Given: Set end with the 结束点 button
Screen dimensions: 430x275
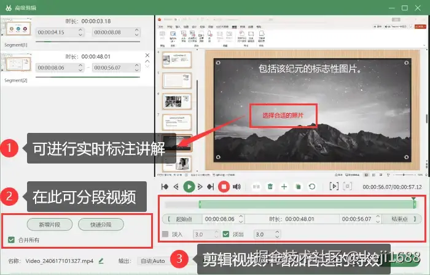Looking at the screenshot, I should (x=402, y=219).
